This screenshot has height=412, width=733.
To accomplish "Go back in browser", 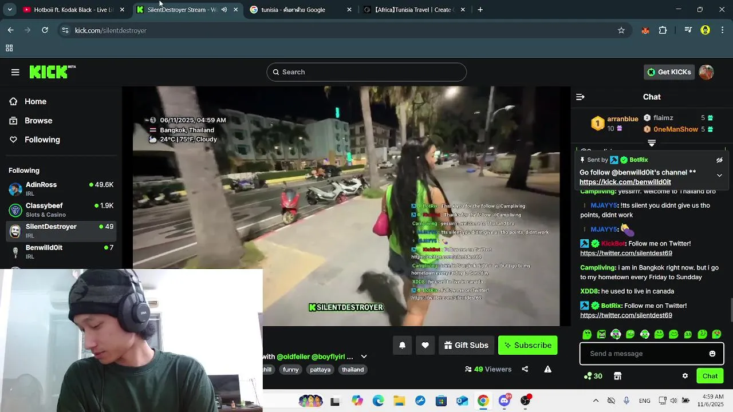I will click(x=10, y=30).
